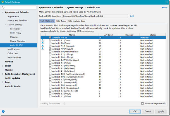Select the Android 2.2 (Froyo) row
The height and width of the screenshot is (116, 170).
(x=103, y=94)
